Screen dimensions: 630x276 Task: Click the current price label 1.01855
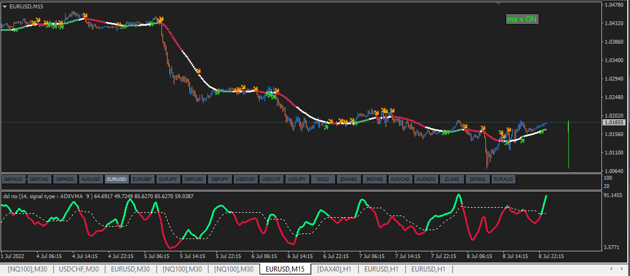click(613, 123)
